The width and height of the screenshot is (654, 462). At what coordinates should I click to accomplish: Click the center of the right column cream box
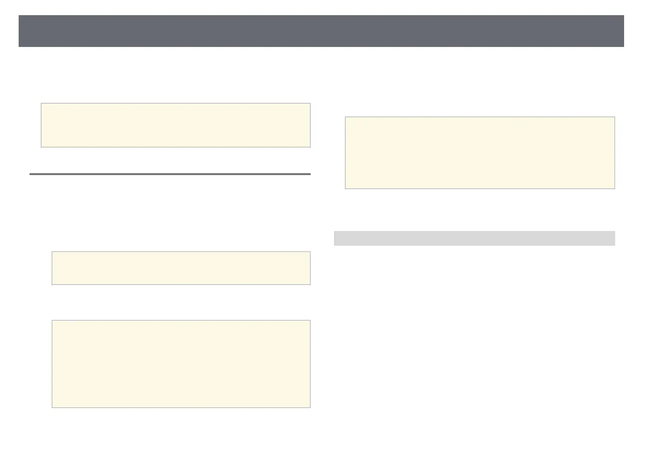click(480, 153)
